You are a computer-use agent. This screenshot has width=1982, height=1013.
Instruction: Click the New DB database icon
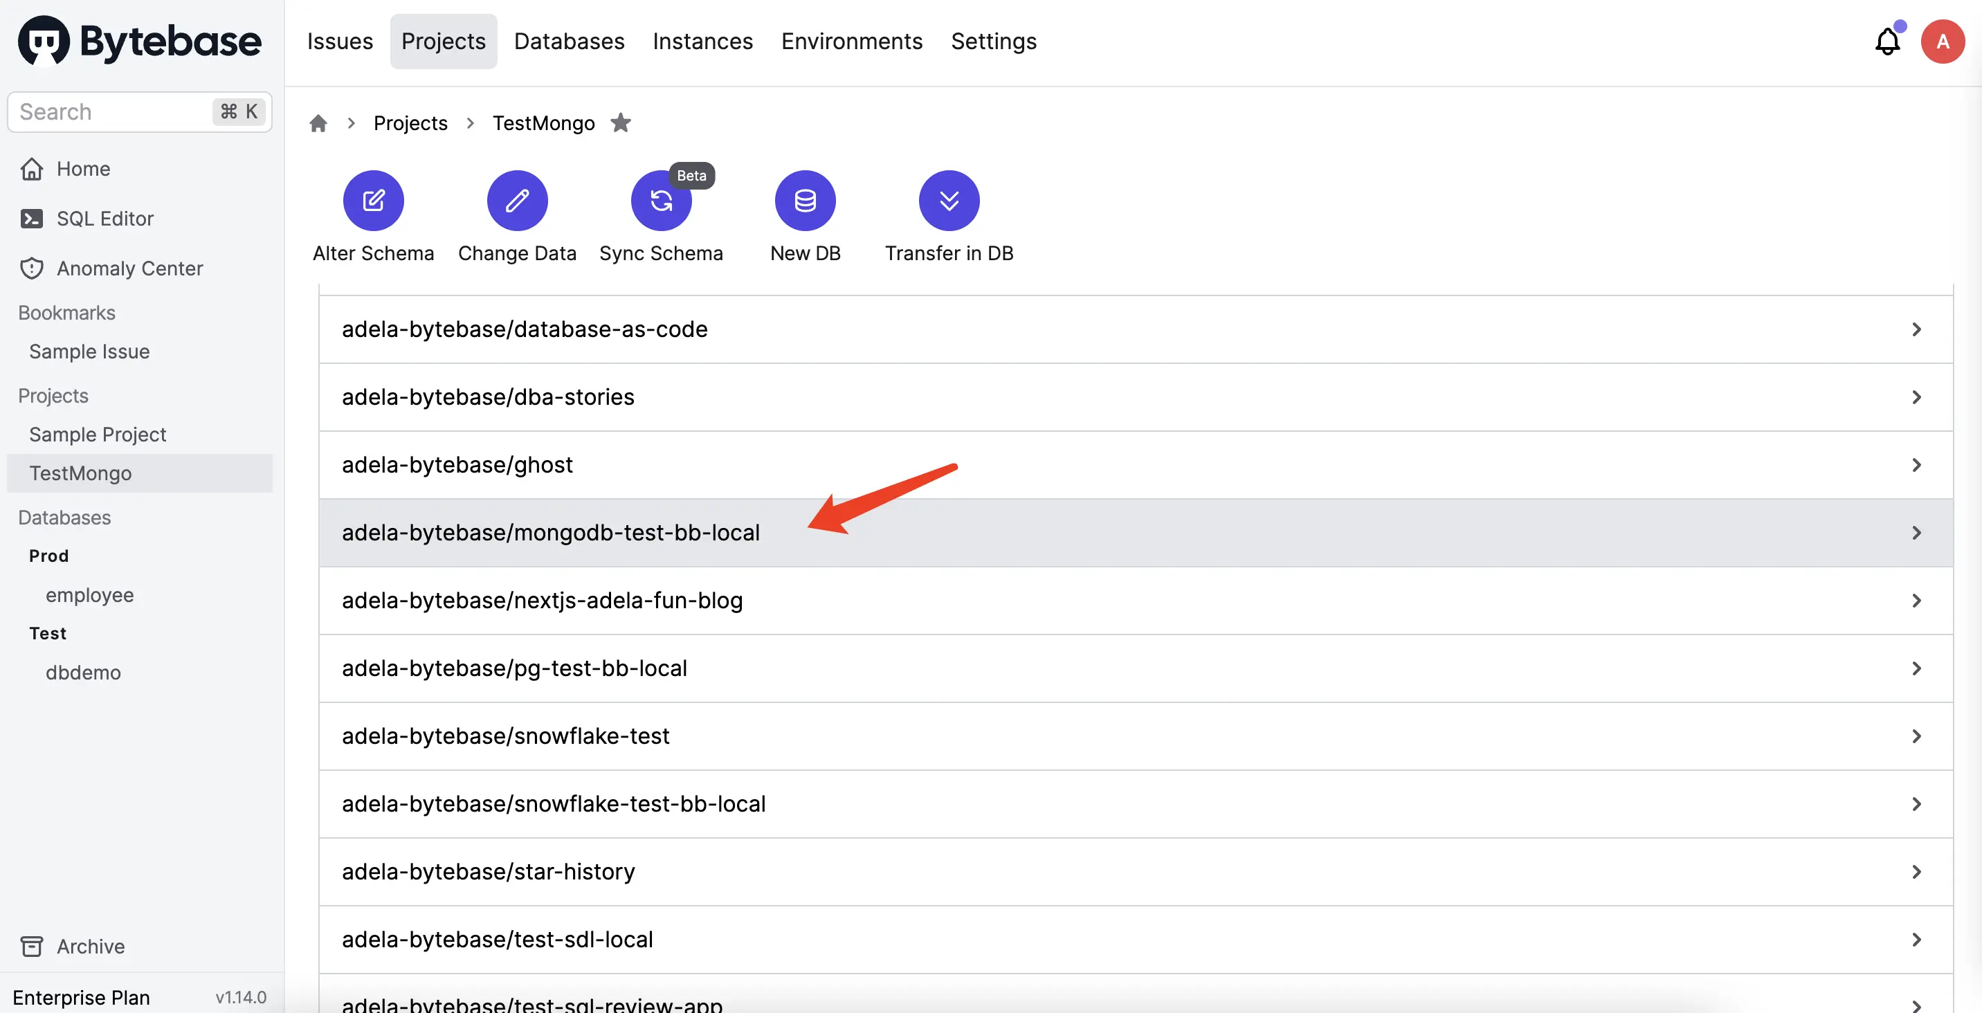(x=805, y=201)
